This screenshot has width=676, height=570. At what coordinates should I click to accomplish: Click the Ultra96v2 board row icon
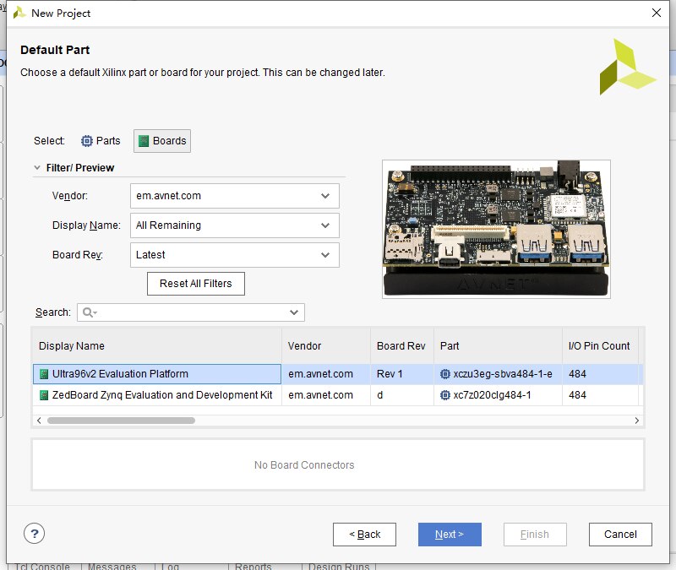tap(44, 374)
